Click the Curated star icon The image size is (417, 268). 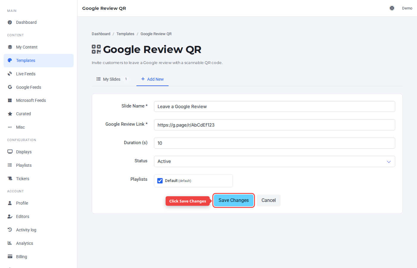click(x=10, y=114)
